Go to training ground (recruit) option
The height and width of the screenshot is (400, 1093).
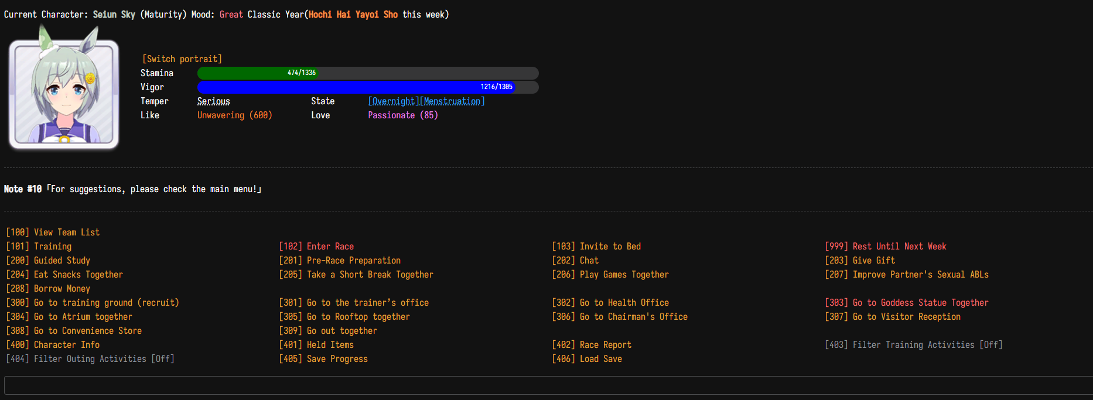pos(93,303)
